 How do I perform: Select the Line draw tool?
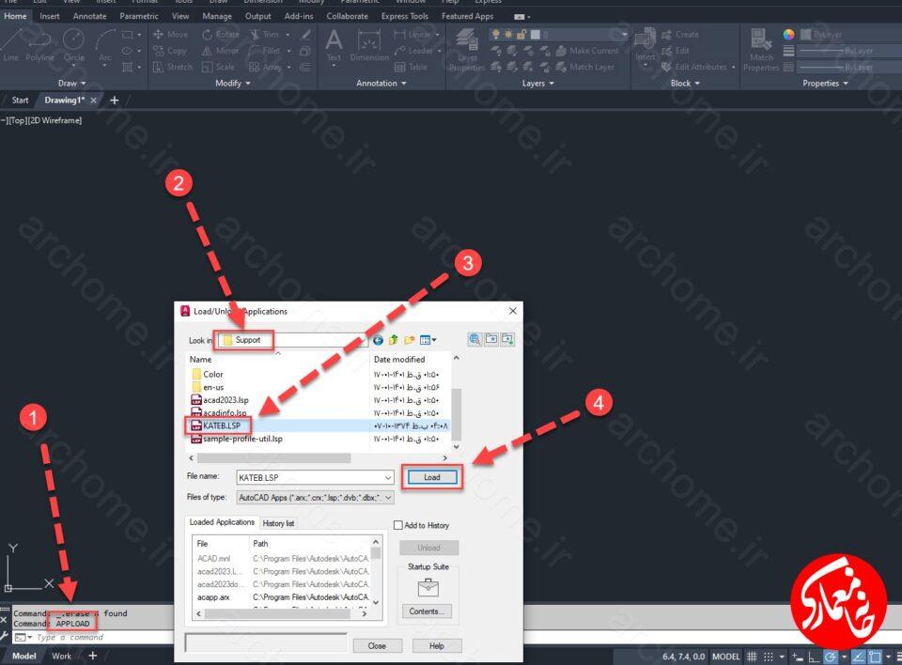pos(11,45)
